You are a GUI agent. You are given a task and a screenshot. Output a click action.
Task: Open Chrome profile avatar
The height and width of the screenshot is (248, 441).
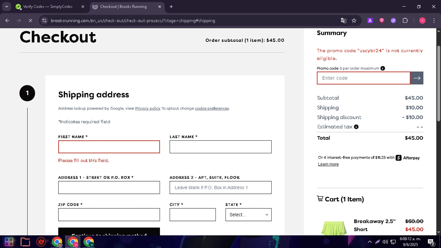[x=422, y=21]
